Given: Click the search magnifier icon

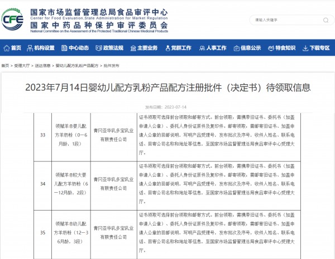Looking at the screenshot, I should point(326,20).
